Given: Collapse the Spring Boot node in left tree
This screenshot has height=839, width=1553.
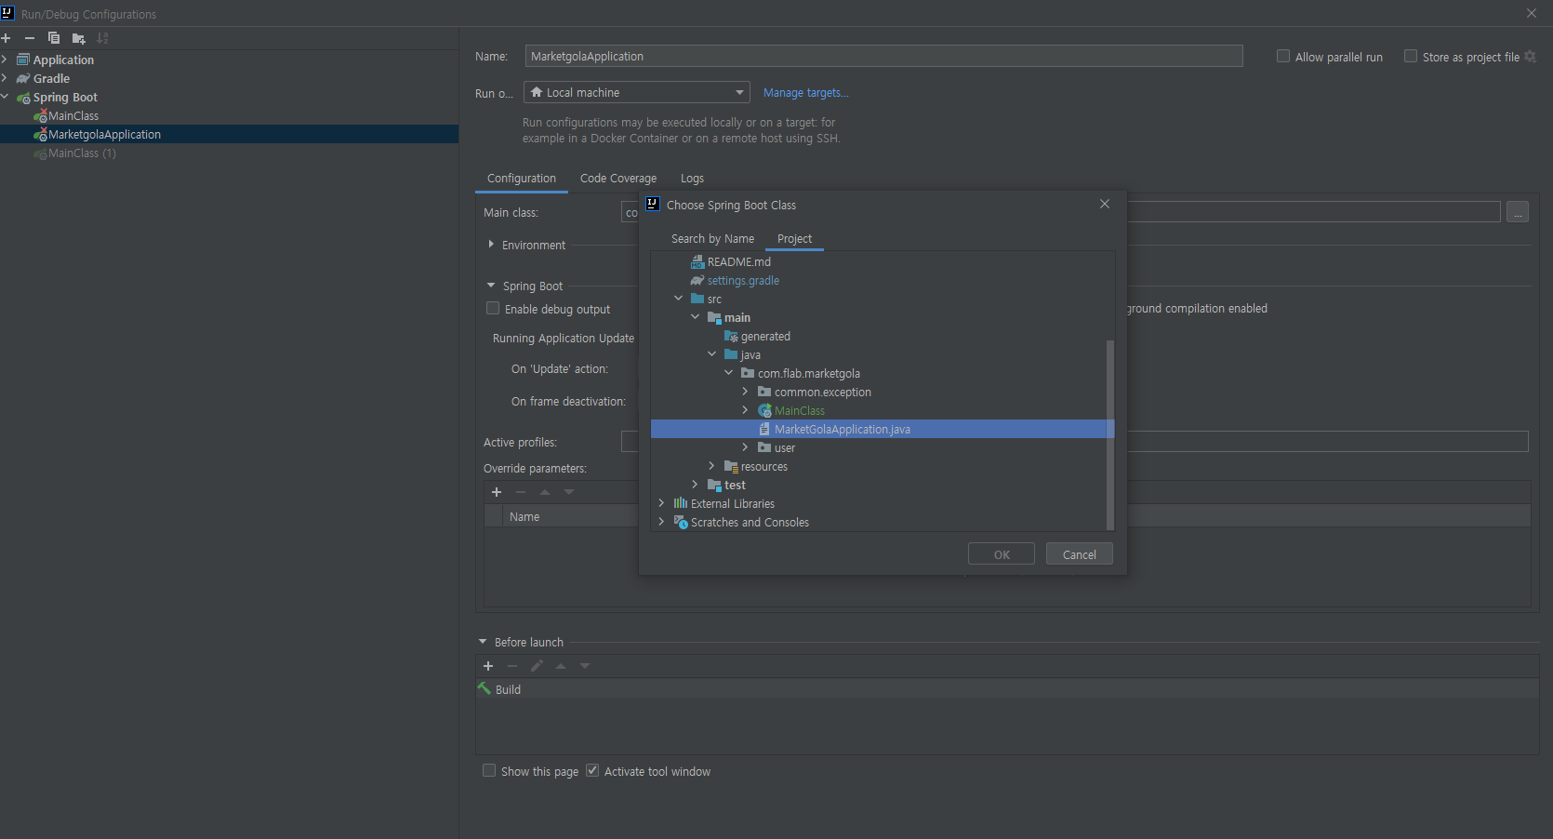Looking at the screenshot, I should point(5,97).
